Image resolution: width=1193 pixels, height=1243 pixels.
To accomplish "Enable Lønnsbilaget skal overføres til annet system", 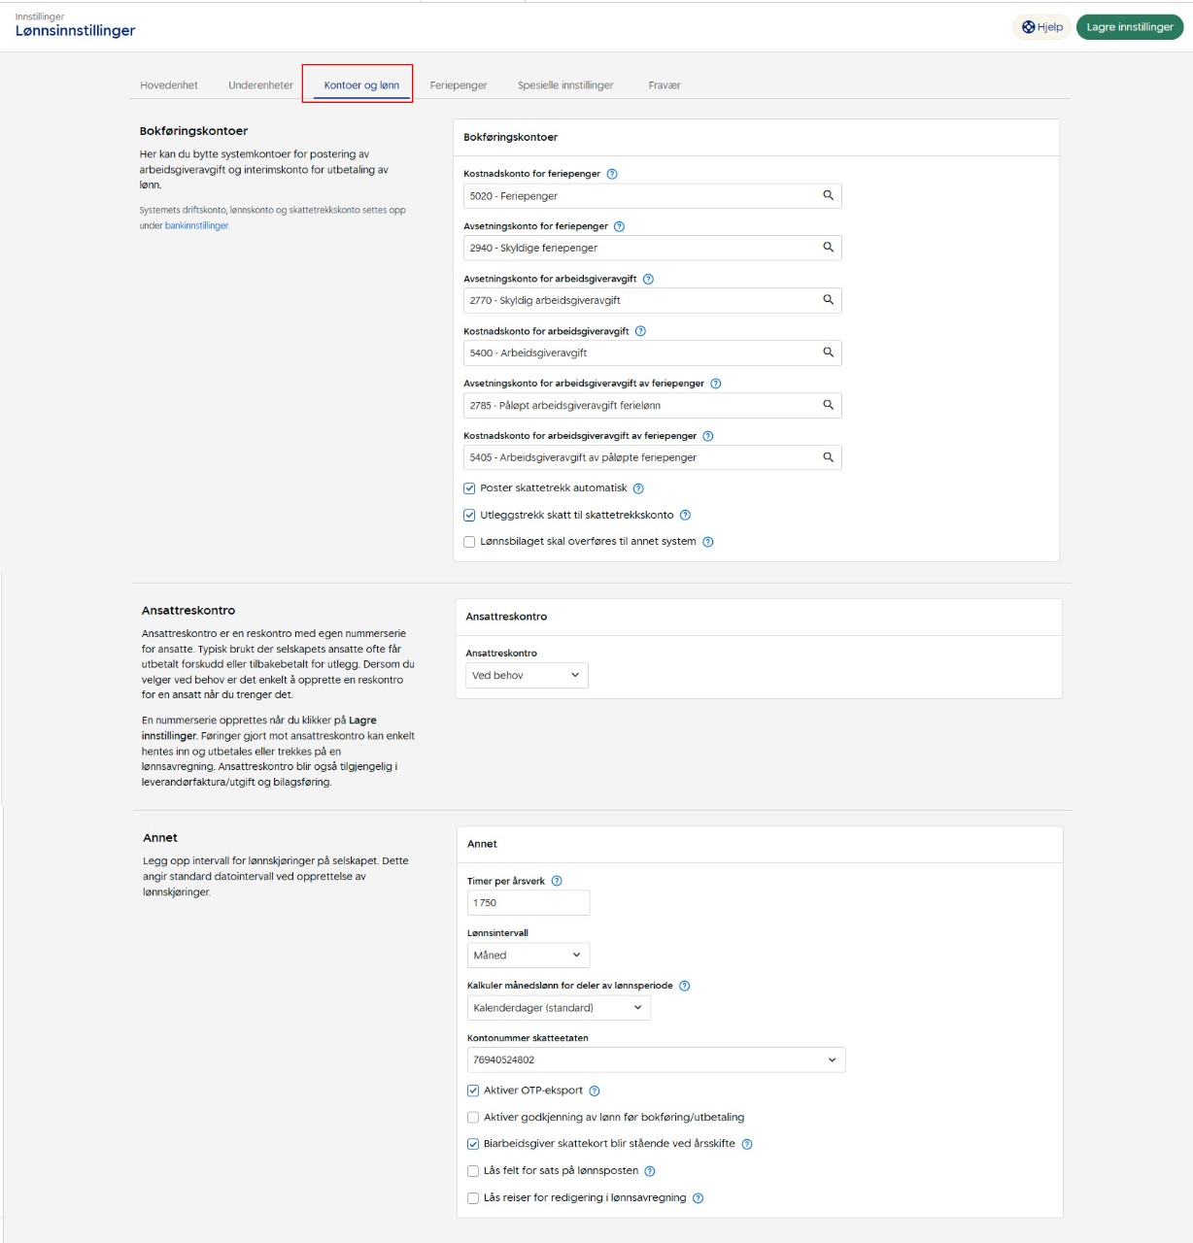I will [x=470, y=542].
